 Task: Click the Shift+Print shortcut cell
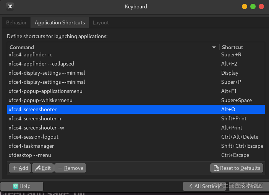(234, 118)
